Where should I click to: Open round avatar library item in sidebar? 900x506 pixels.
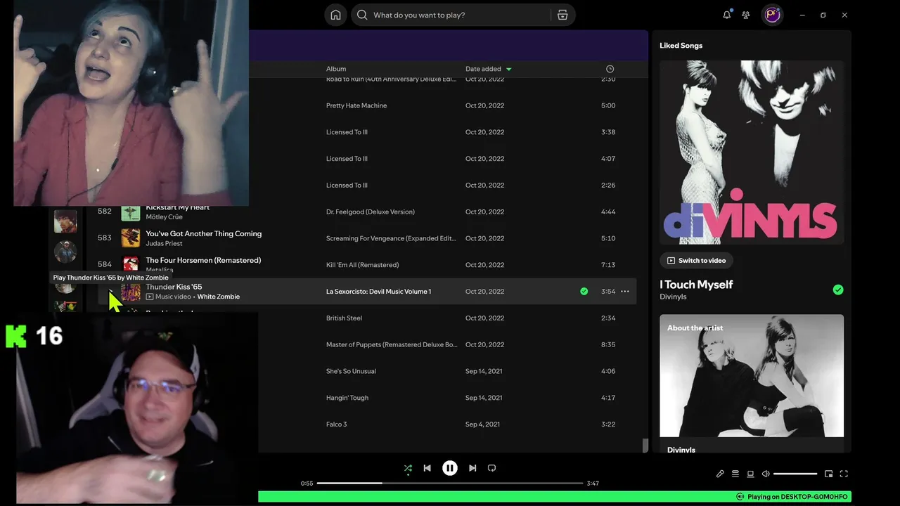65,251
